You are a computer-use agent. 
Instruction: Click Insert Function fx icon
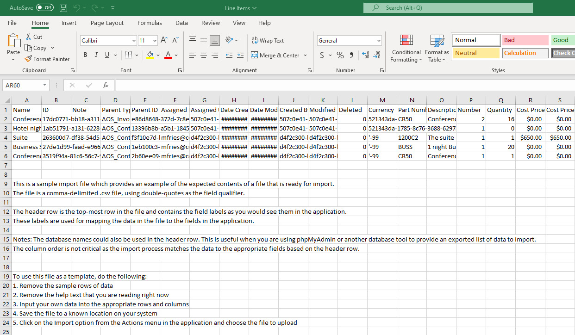tap(106, 85)
